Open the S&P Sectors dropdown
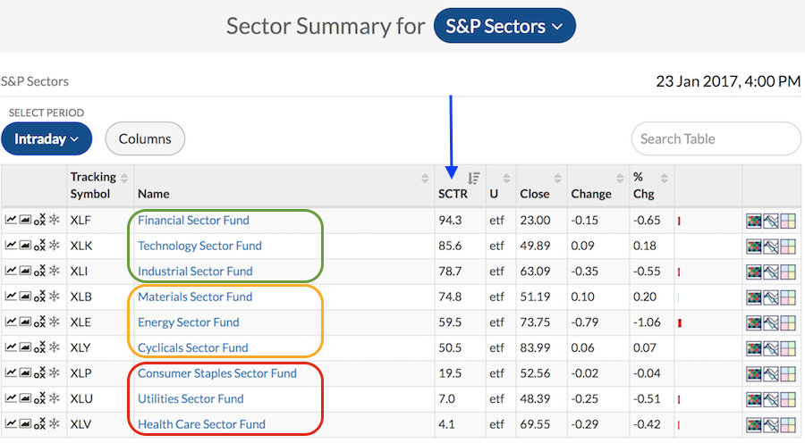This screenshot has height=443, width=805. tap(504, 26)
